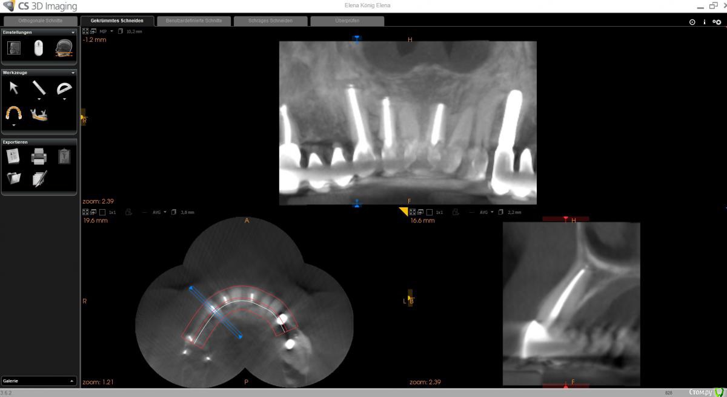This screenshot has width=727, height=397.
Task: Select the protractor angle tool
Action: click(x=64, y=88)
